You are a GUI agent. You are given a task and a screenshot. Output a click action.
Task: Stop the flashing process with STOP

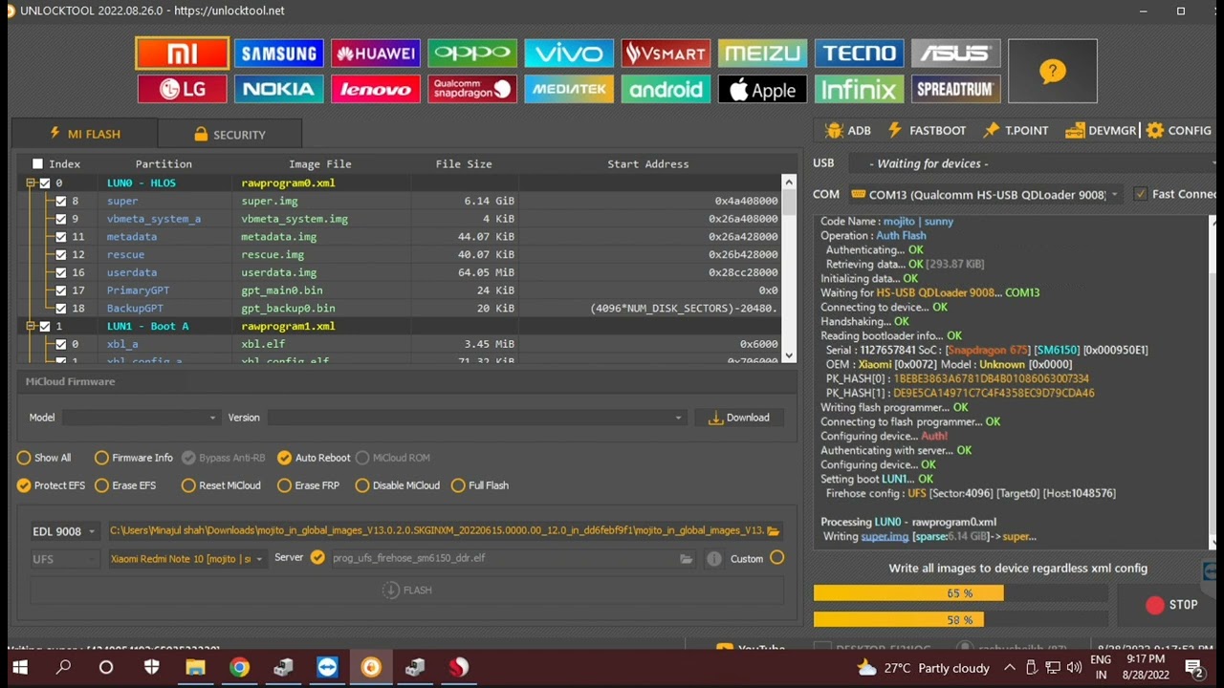pyautogui.click(x=1171, y=605)
